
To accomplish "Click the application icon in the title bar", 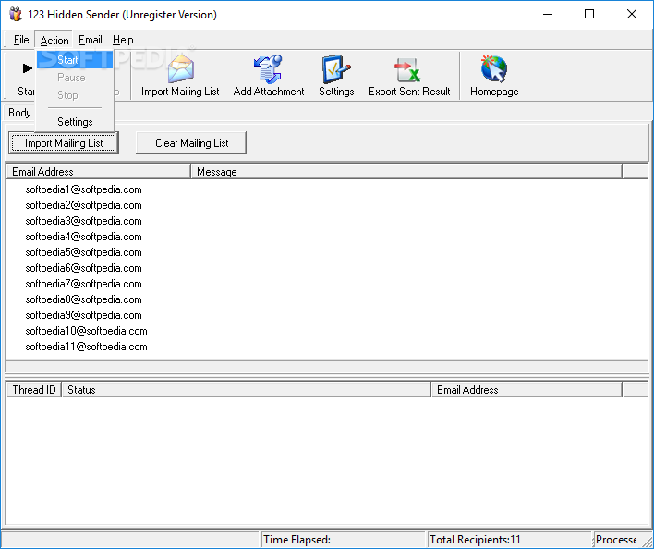I will pos(16,14).
